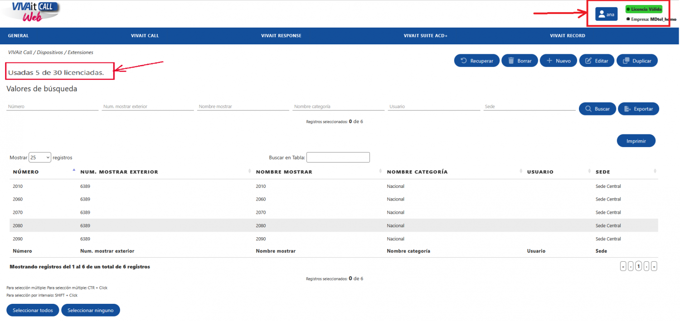Viewport: 680px width, 321px height.
Task: Click 6389 in the 2090 row
Action: click(x=85, y=239)
